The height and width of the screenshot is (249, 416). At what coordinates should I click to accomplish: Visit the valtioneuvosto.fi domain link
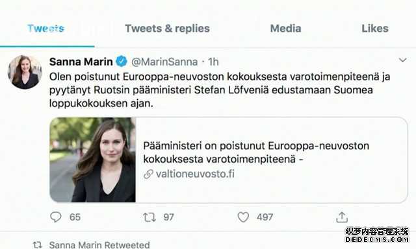point(195,174)
